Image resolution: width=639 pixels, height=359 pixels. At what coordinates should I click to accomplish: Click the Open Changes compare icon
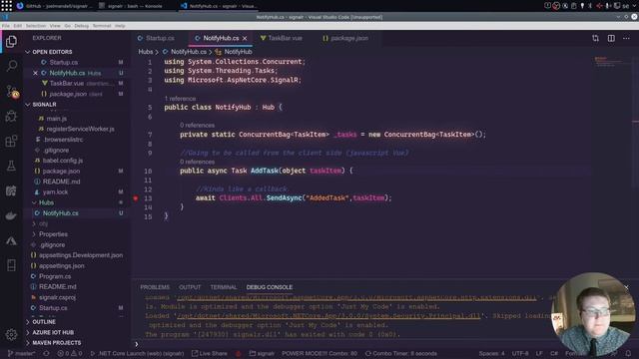[x=595, y=38]
